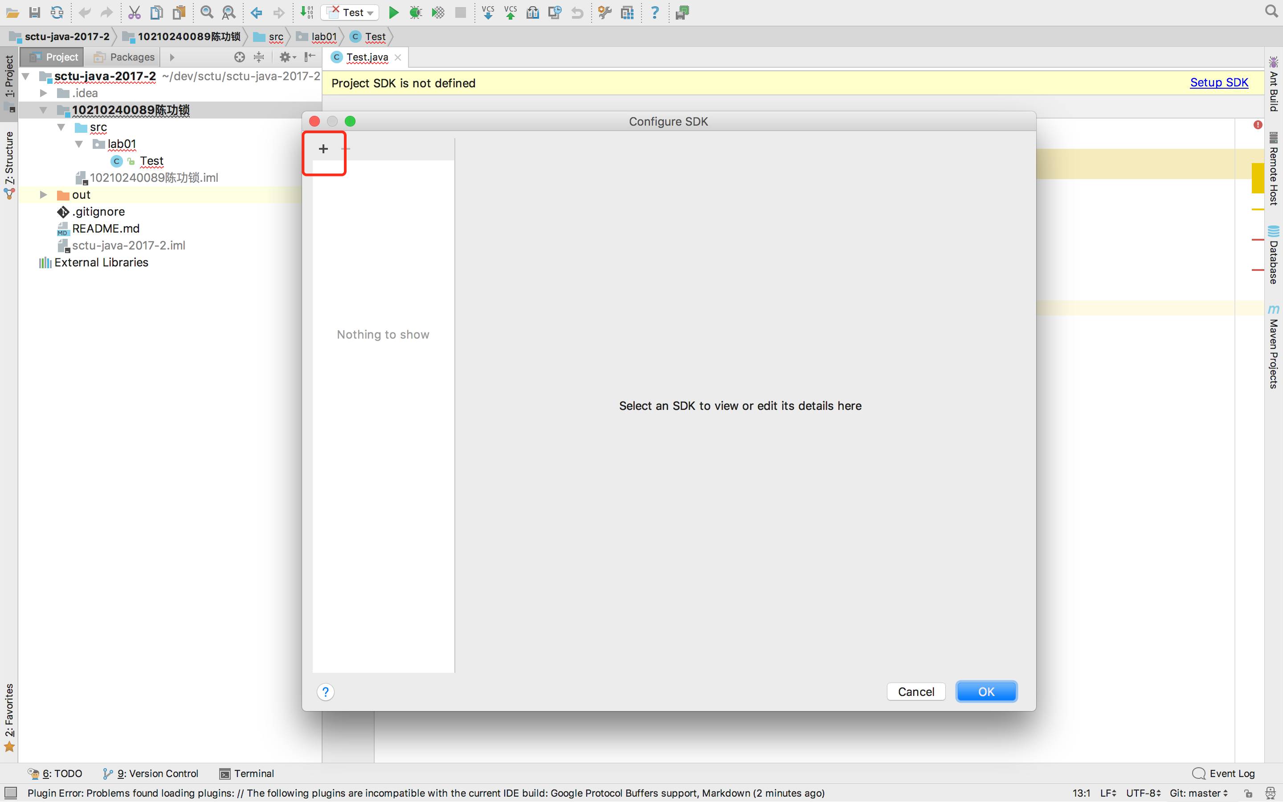Image resolution: width=1283 pixels, height=802 pixels.
Task: Select README.md in the project tree
Action: tap(106, 229)
